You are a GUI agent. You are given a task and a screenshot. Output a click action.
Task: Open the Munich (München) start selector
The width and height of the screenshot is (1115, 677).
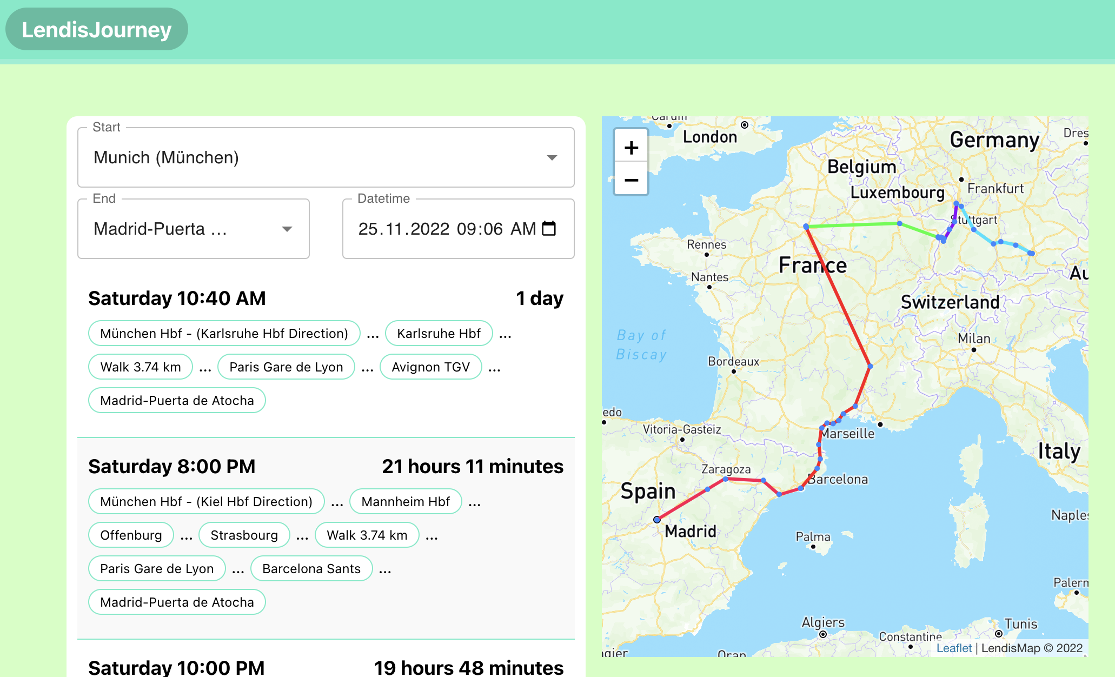pos(326,158)
